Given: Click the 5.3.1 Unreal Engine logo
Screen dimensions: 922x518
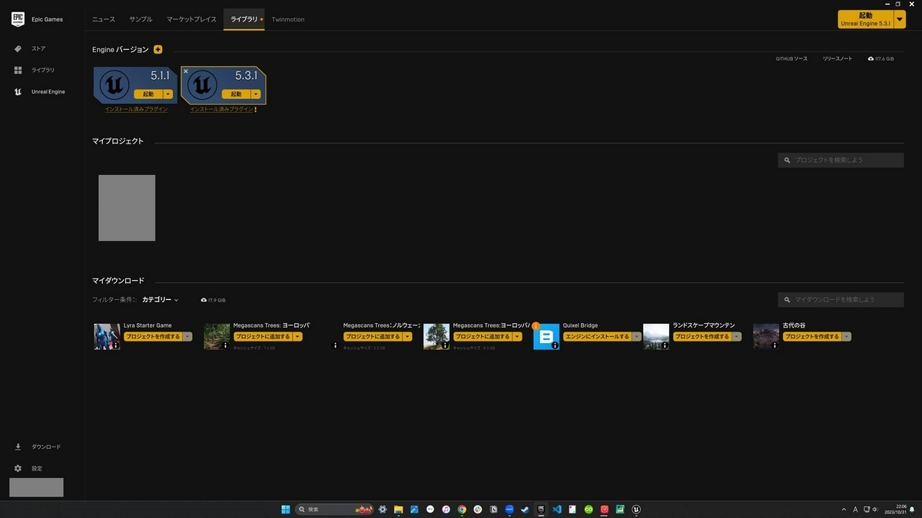Looking at the screenshot, I should pyautogui.click(x=202, y=84).
